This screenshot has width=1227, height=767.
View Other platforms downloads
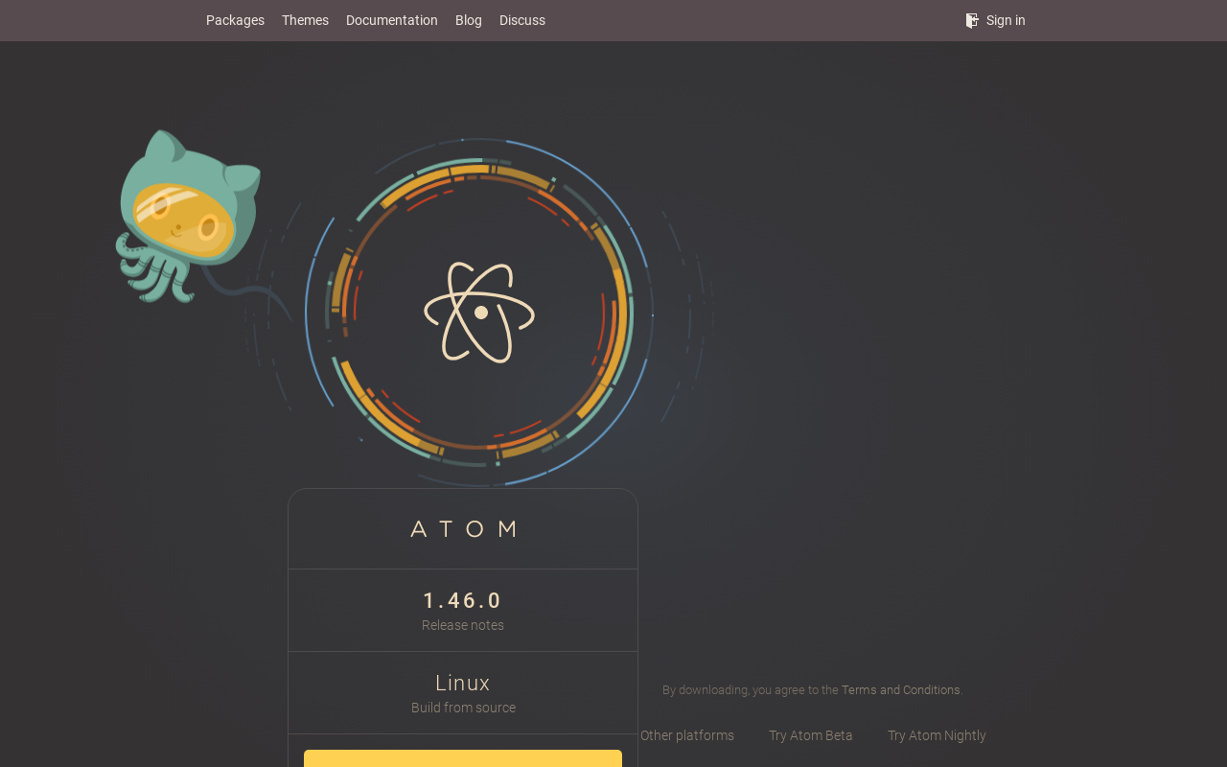[x=687, y=735]
